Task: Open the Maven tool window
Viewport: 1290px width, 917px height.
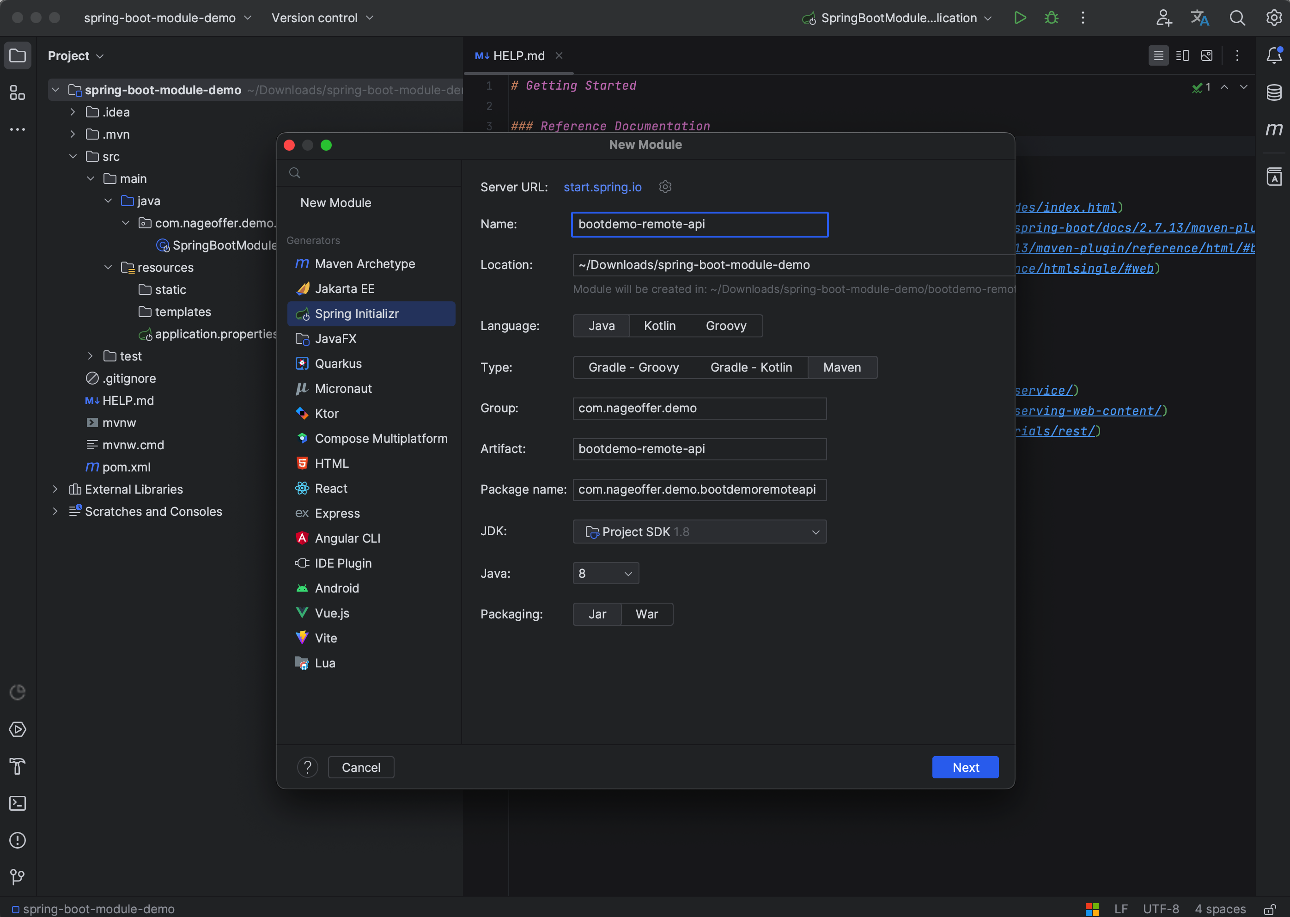Action: pyautogui.click(x=1274, y=129)
